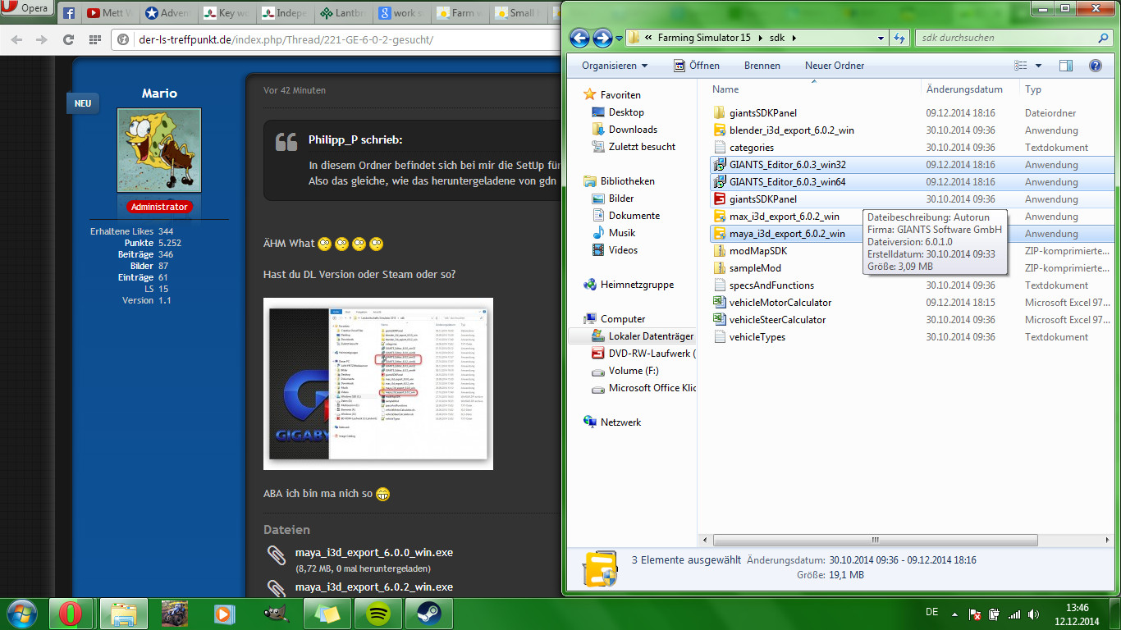Switch to the 'Key wo' tab in Opera
Viewport: 1121px width, 630px height.
[x=227, y=13]
